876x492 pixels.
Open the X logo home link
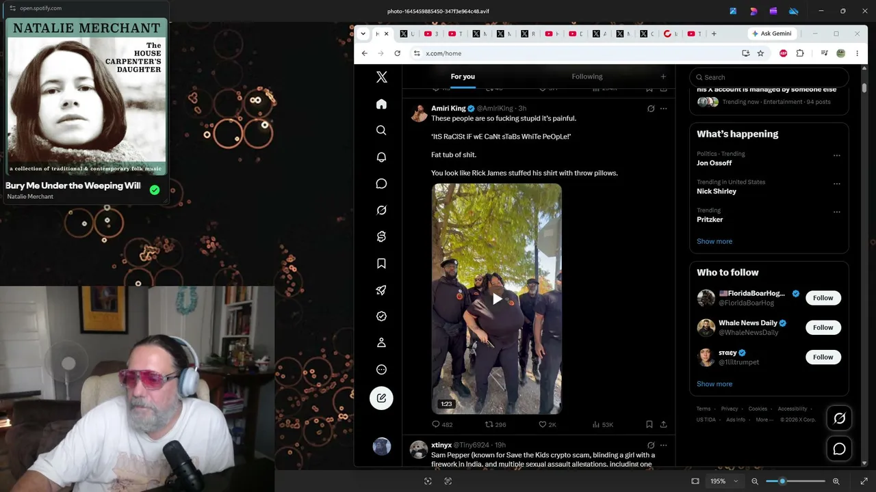click(x=382, y=77)
